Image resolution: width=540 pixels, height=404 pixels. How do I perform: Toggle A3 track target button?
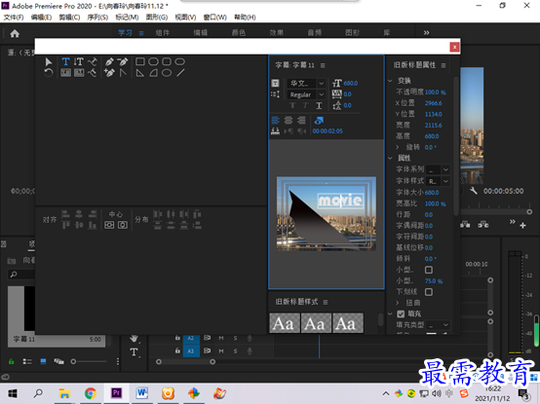pos(191,351)
